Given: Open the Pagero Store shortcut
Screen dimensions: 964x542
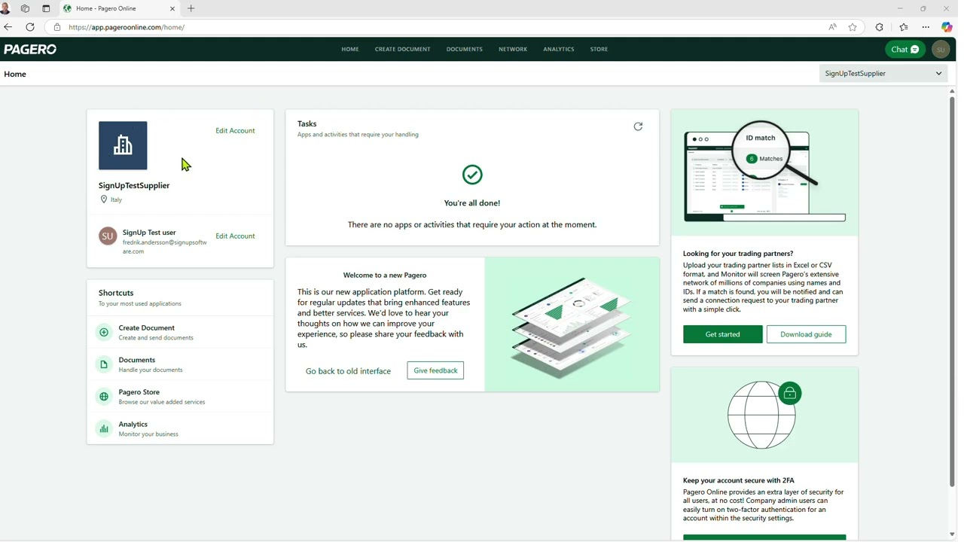Looking at the screenshot, I should coord(180,397).
